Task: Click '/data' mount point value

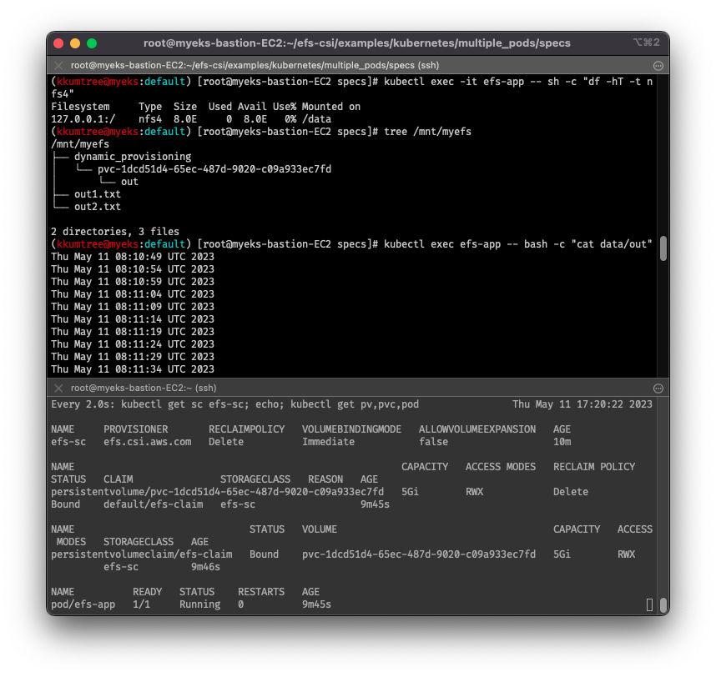Action: [x=316, y=119]
